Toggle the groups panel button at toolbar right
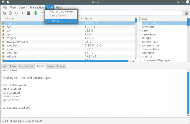 tap(187, 13)
